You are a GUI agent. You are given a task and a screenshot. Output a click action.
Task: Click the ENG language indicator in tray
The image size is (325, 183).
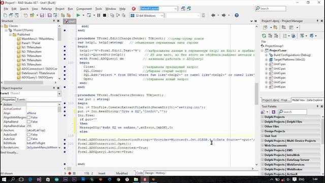pyautogui.click(x=302, y=179)
